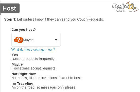Select the Host tab header
Viewport: 140px width, 92px height.
(x=10, y=8)
